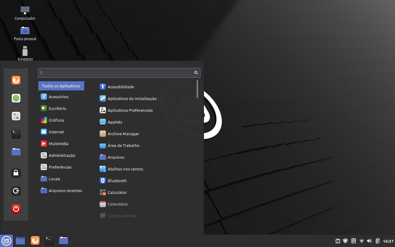Click the red power button in sidebar

point(16,209)
